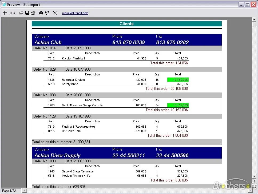Click the Date 25.05.1988 text
This screenshot has width=258, height=194.
coord(78,48)
